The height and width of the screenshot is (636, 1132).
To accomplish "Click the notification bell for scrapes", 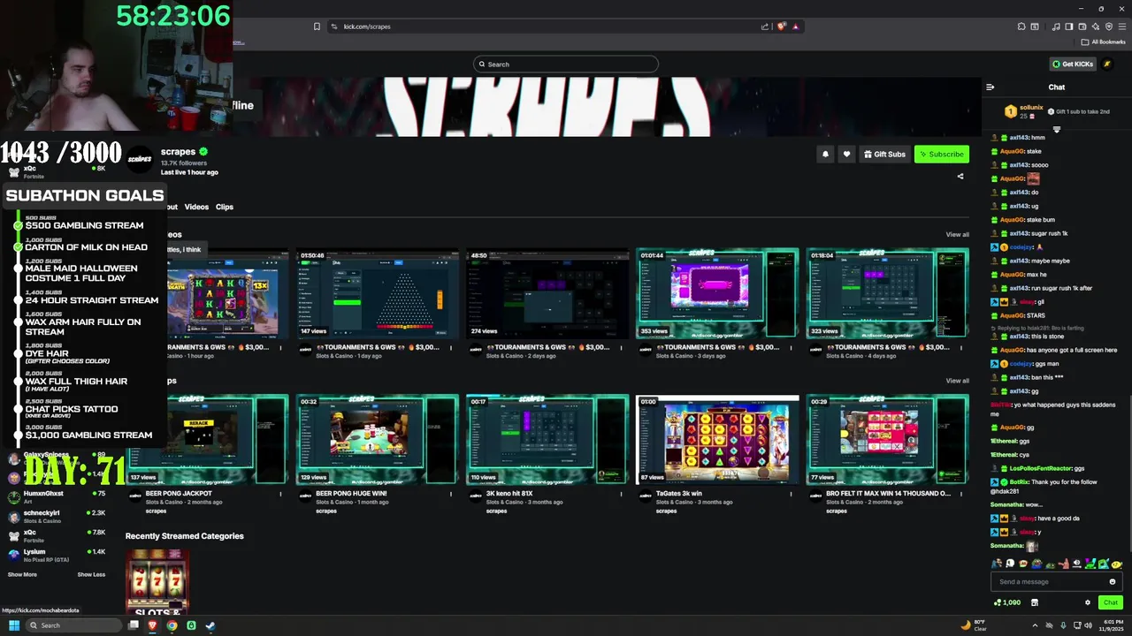I will 825,154.
